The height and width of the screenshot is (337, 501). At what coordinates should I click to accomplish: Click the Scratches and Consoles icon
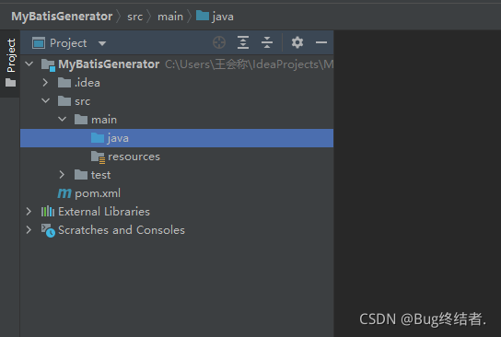(48, 230)
